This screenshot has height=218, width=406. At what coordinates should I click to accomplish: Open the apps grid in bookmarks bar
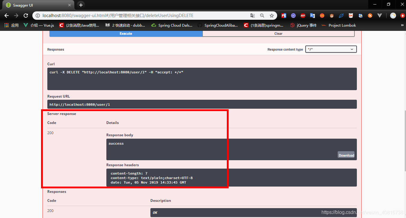click(11, 25)
